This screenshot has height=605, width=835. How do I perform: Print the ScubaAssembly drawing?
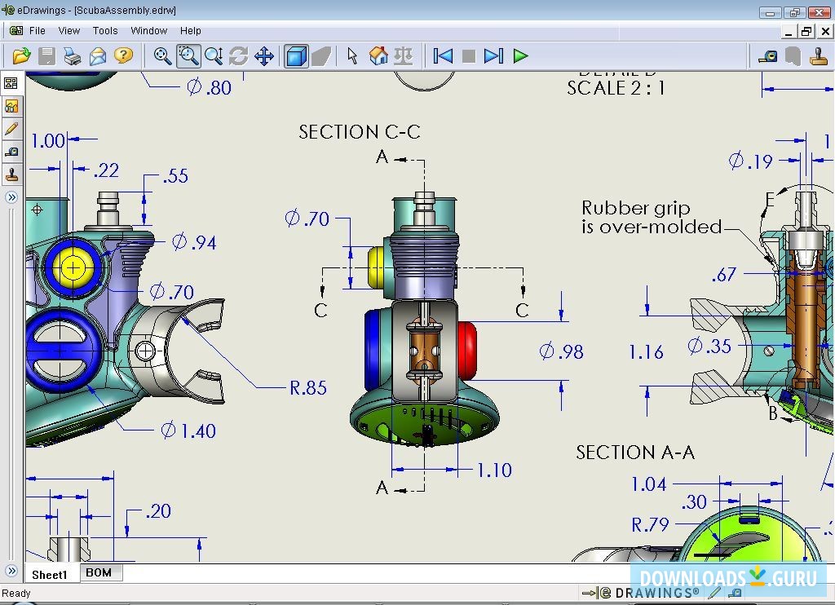(72, 56)
